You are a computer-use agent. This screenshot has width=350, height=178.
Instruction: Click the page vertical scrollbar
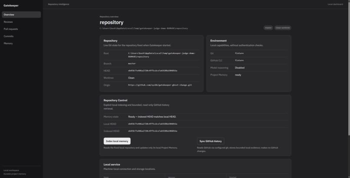349,68
